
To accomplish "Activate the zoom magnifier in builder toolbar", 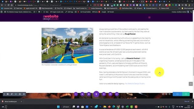I will [x=12, y=94].
